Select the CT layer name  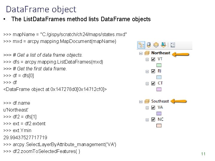160,83
